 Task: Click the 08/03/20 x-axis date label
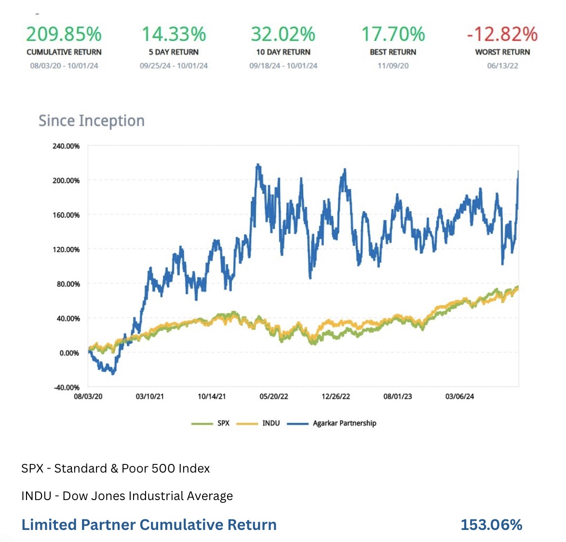tap(88, 396)
